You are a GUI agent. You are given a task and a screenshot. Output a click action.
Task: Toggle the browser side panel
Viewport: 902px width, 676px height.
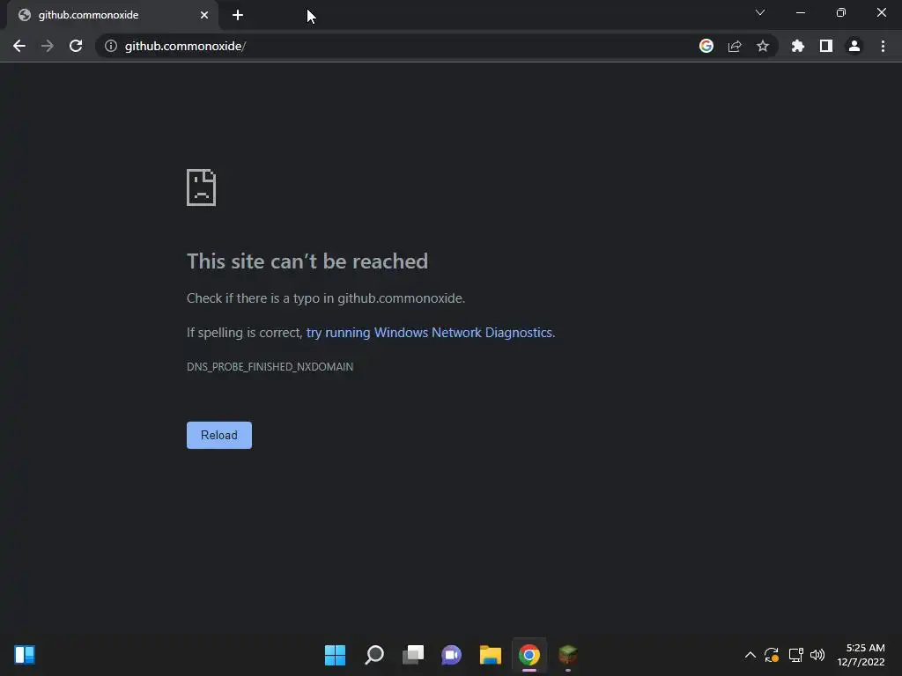click(826, 46)
